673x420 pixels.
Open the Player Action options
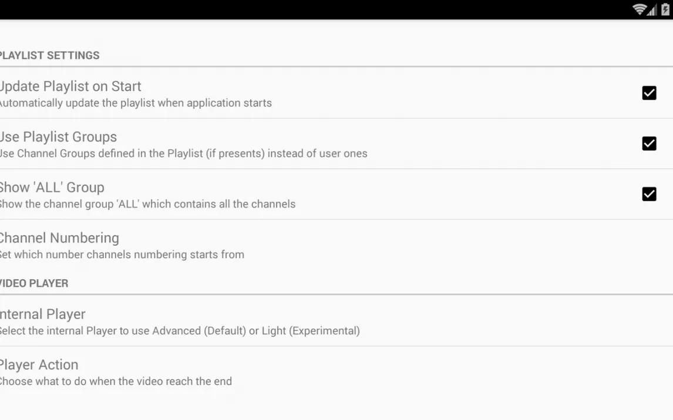coord(337,372)
